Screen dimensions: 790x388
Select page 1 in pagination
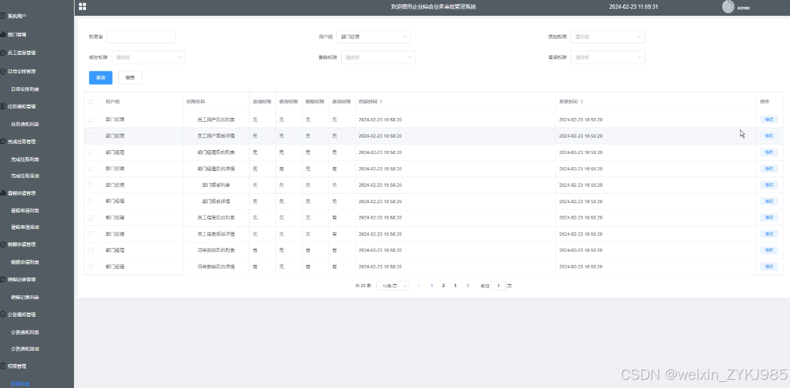pyautogui.click(x=432, y=286)
